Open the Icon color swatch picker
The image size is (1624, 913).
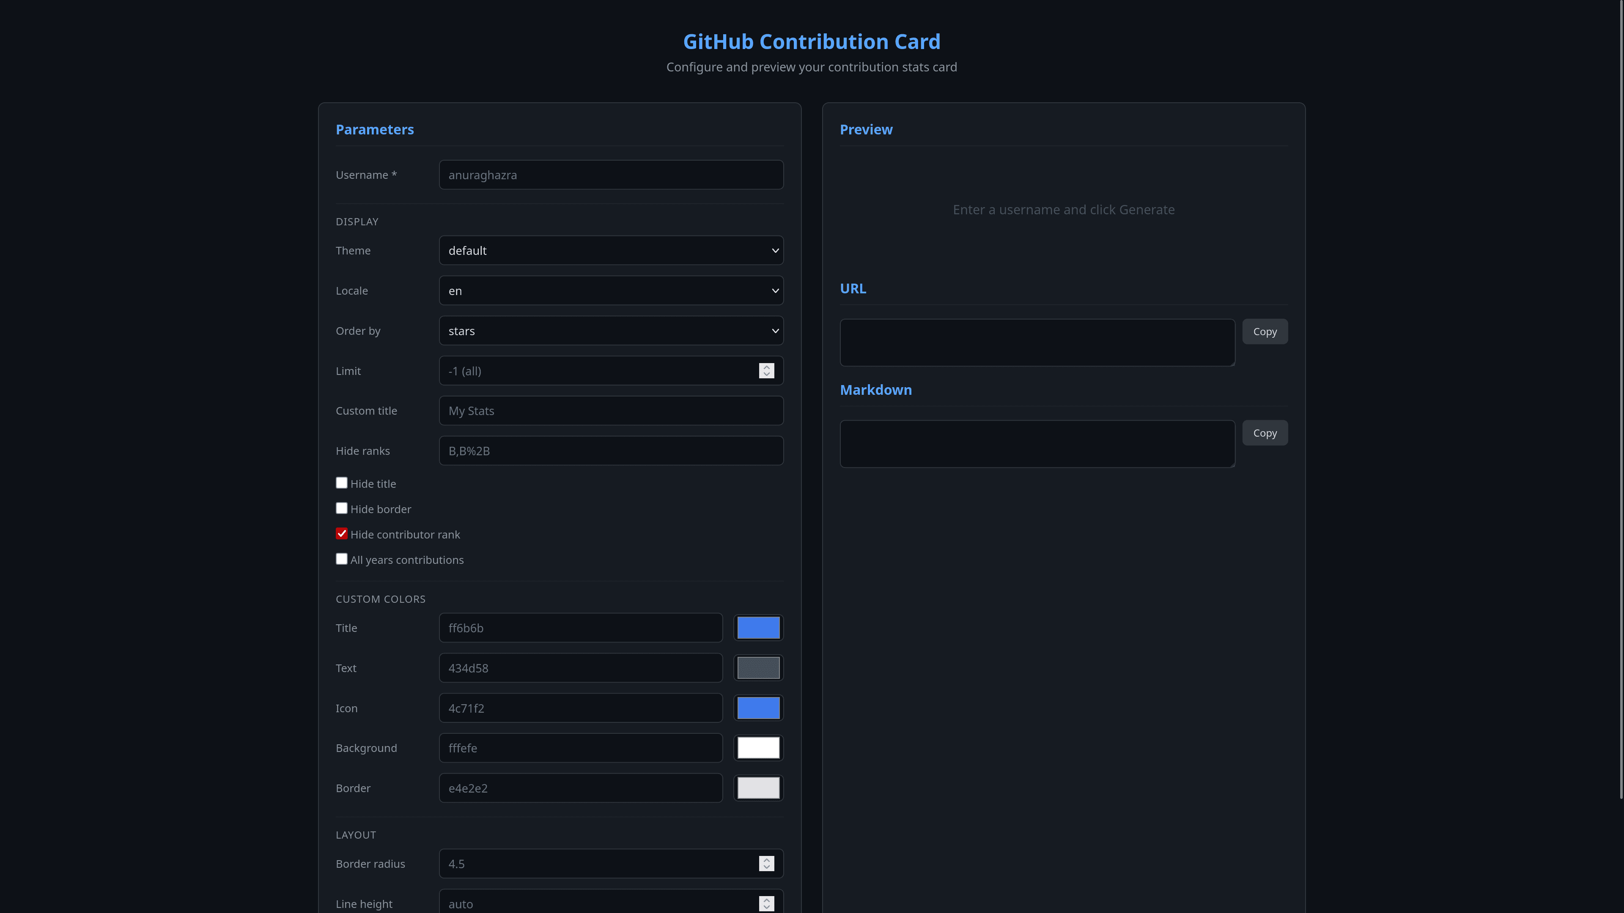tap(758, 708)
